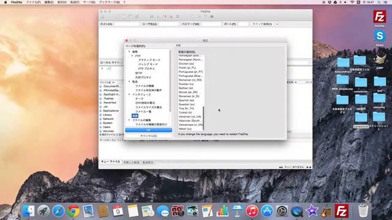This screenshot has height=220, width=392.
Task: Focus the ユーザ名 input field
Action: point(169,24)
